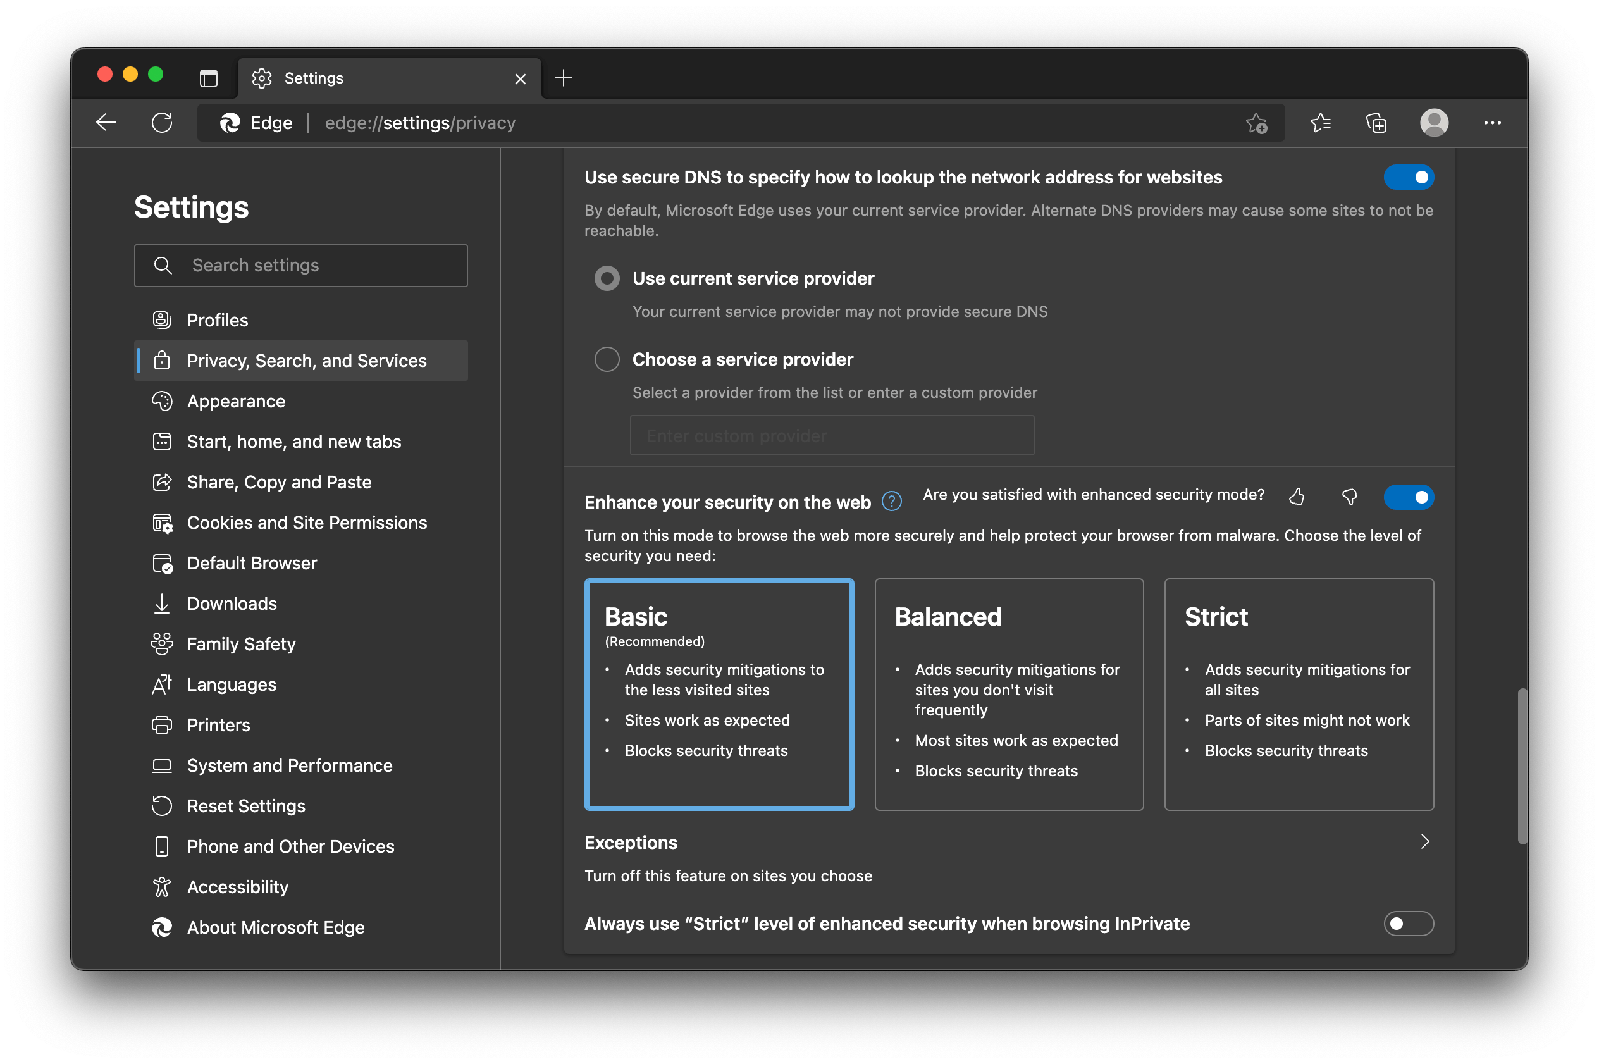
Task: Click the Privacy, Search, and Services icon
Action: 160,360
